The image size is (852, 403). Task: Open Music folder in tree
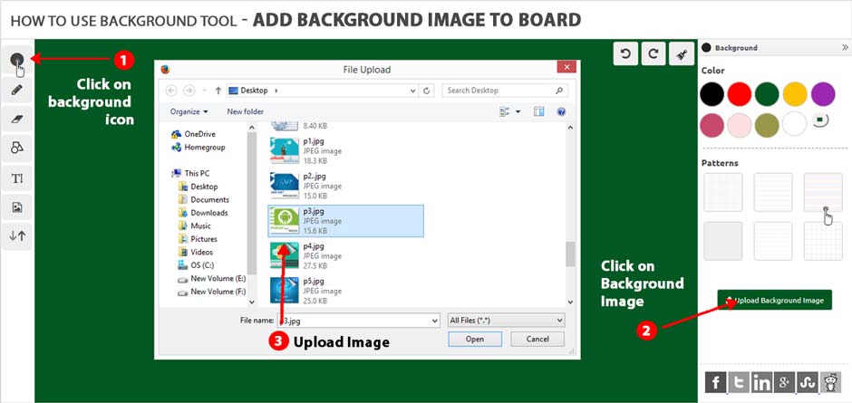[194, 225]
